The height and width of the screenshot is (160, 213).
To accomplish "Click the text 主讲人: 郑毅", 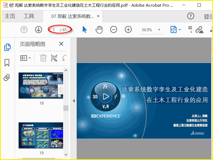I will [199, 116].
